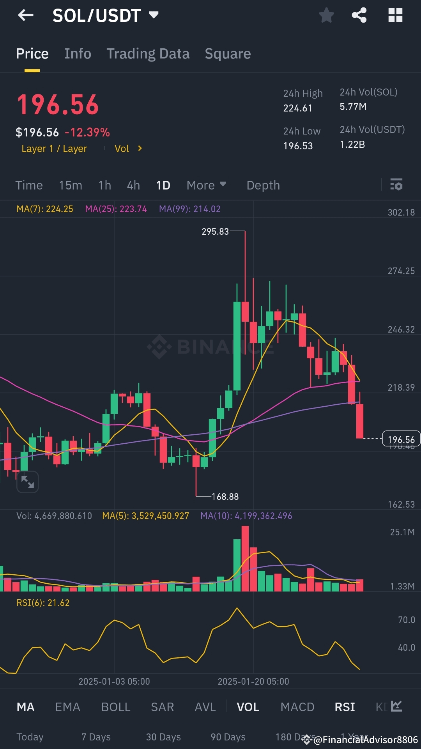This screenshot has height=749, width=421.
Task: Tap the back arrow to exit the chart
Action: (x=26, y=16)
